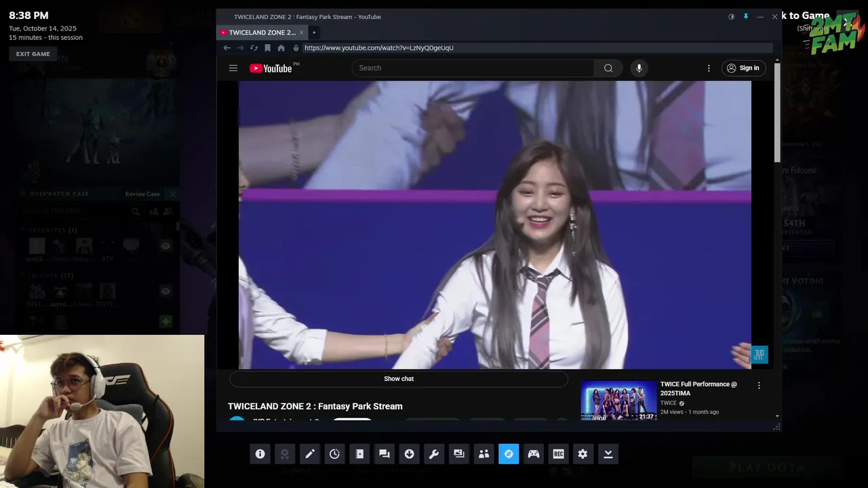
Task: Click Sign in on YouTube
Action: (x=743, y=68)
